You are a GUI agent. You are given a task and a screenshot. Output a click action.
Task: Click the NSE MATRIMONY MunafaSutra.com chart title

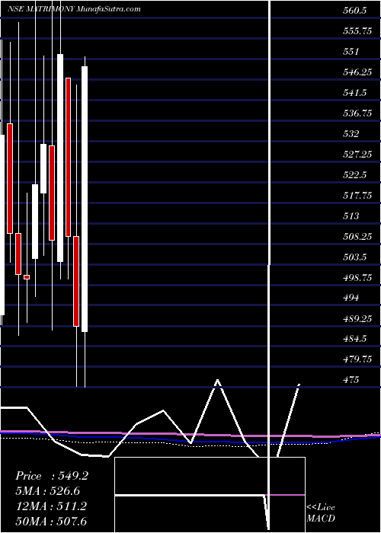pos(74,9)
